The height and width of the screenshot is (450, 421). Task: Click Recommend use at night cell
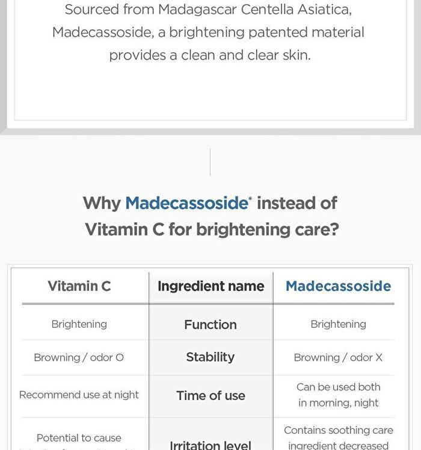(x=79, y=395)
